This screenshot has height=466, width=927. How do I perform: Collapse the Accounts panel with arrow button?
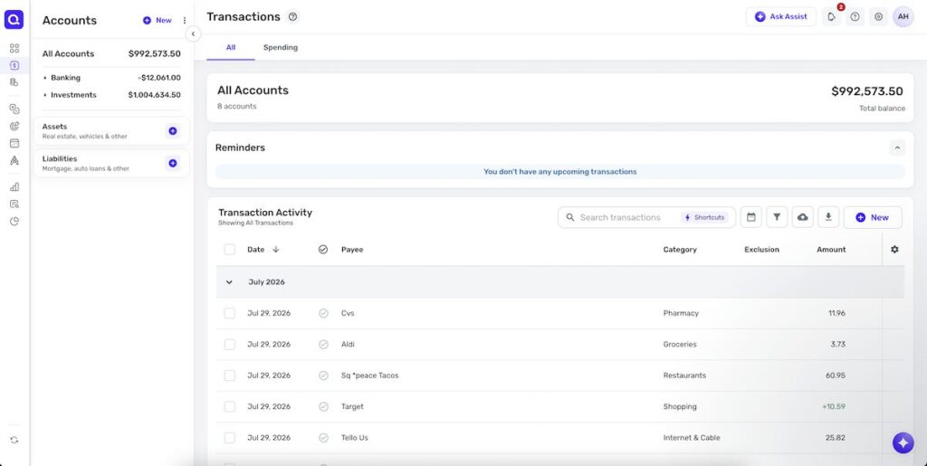pyautogui.click(x=193, y=33)
